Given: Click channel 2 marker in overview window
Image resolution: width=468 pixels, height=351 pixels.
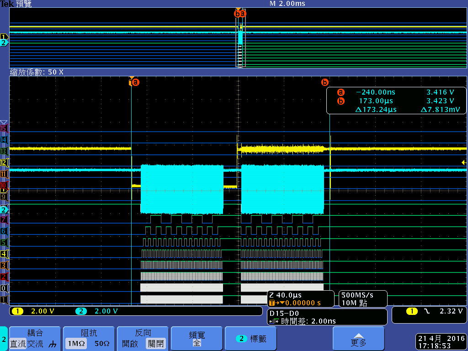Looking at the screenshot, I should coord(4,43).
